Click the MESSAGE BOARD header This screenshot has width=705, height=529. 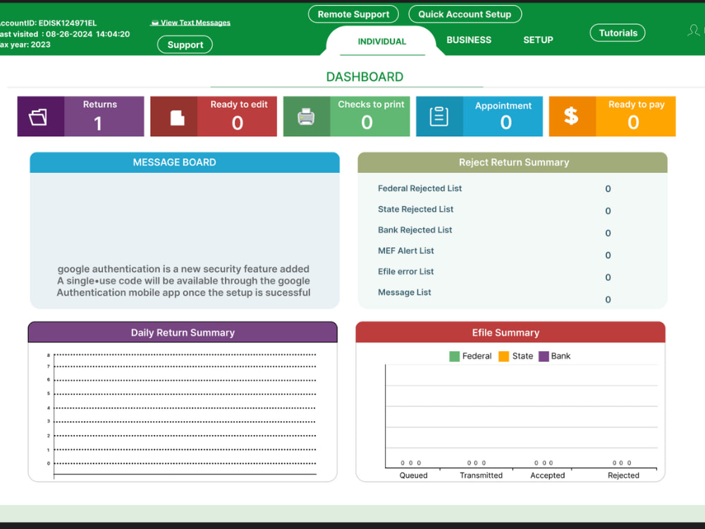(184, 162)
